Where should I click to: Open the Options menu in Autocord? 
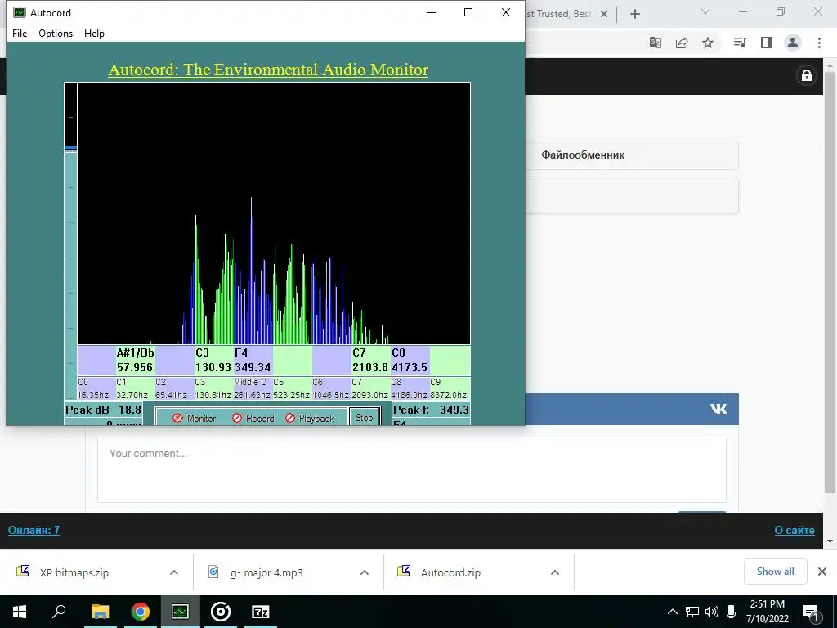(x=56, y=33)
